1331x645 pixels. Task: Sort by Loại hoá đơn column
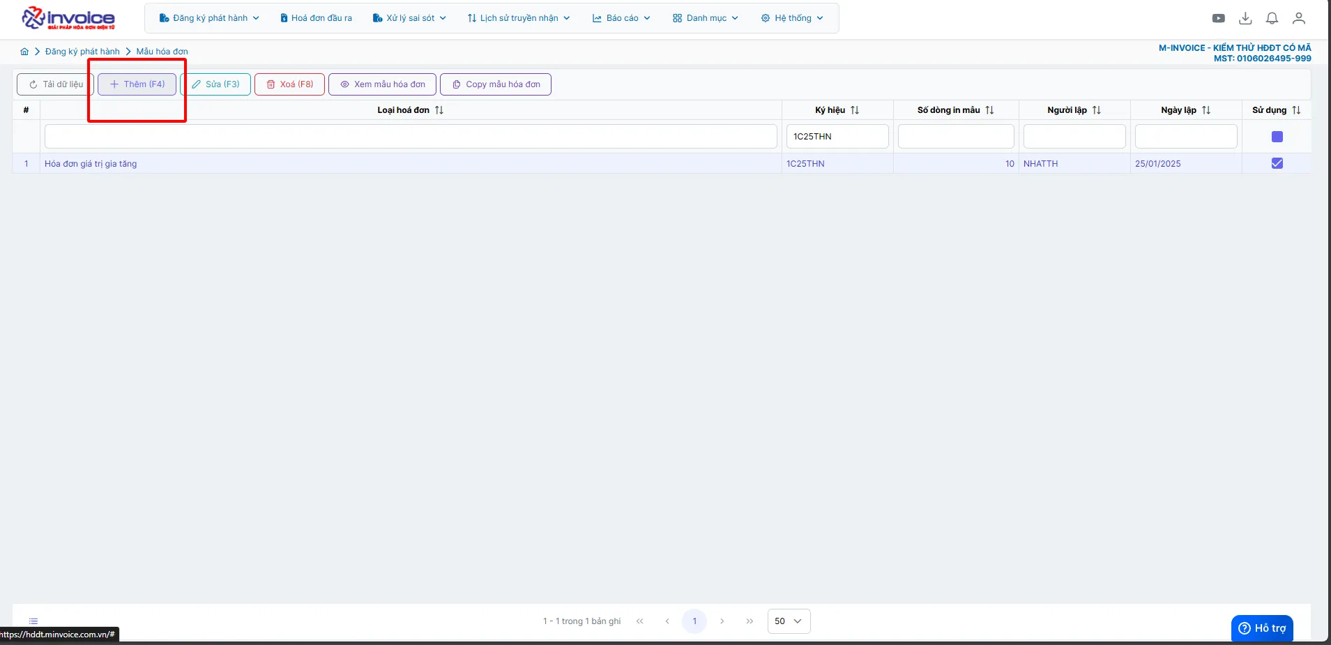439,110
